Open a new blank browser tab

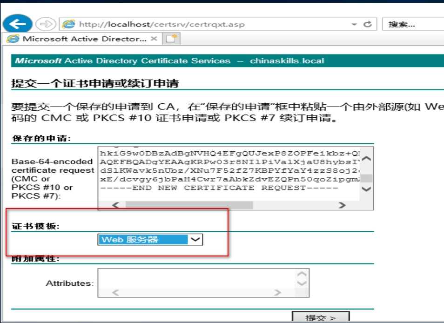171,39
